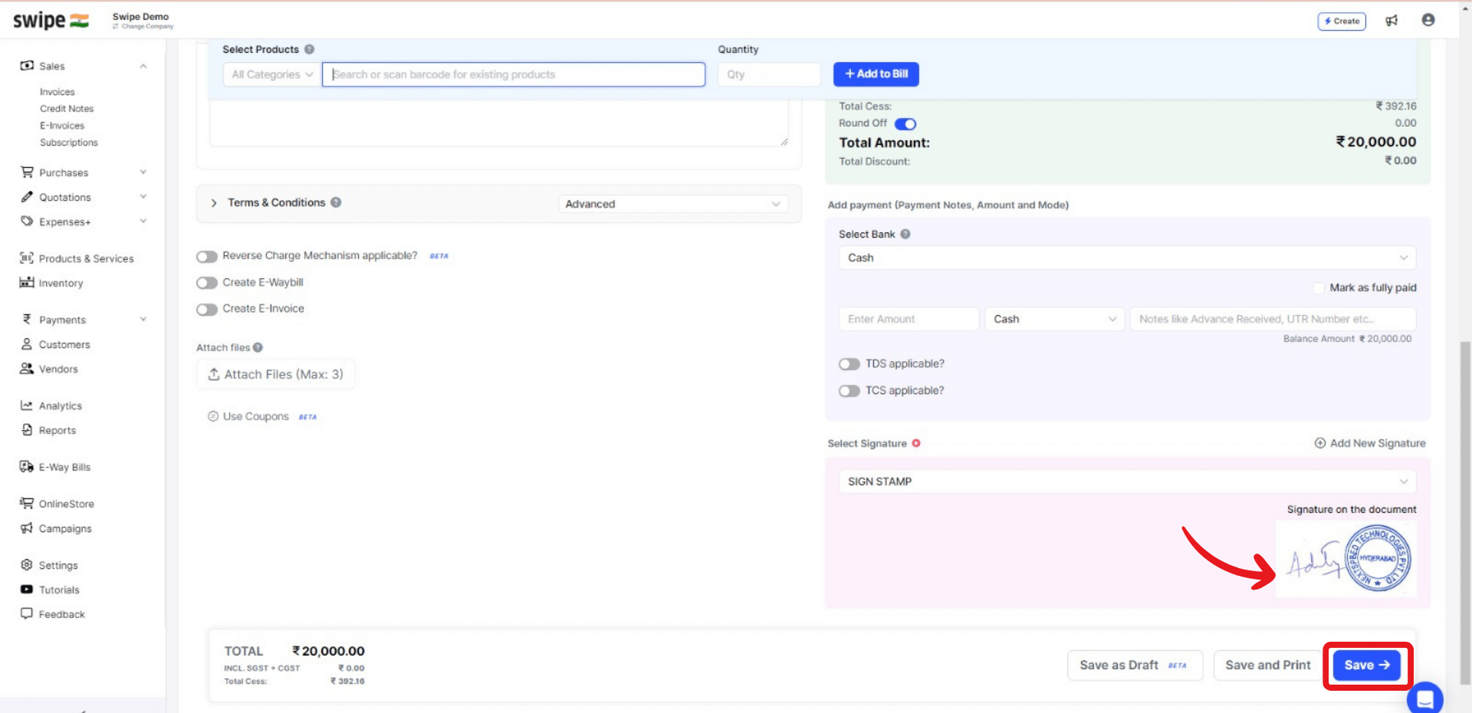The height and width of the screenshot is (713, 1472).
Task: Click the Qty quantity field
Action: [770, 74]
